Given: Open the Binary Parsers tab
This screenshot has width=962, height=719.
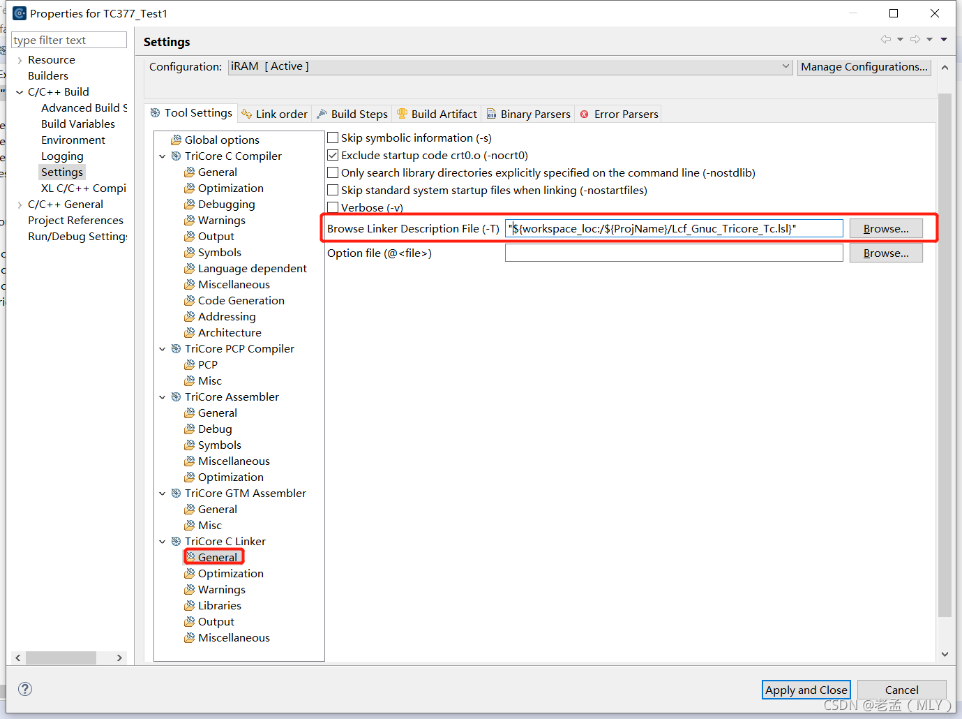Looking at the screenshot, I should [x=528, y=114].
